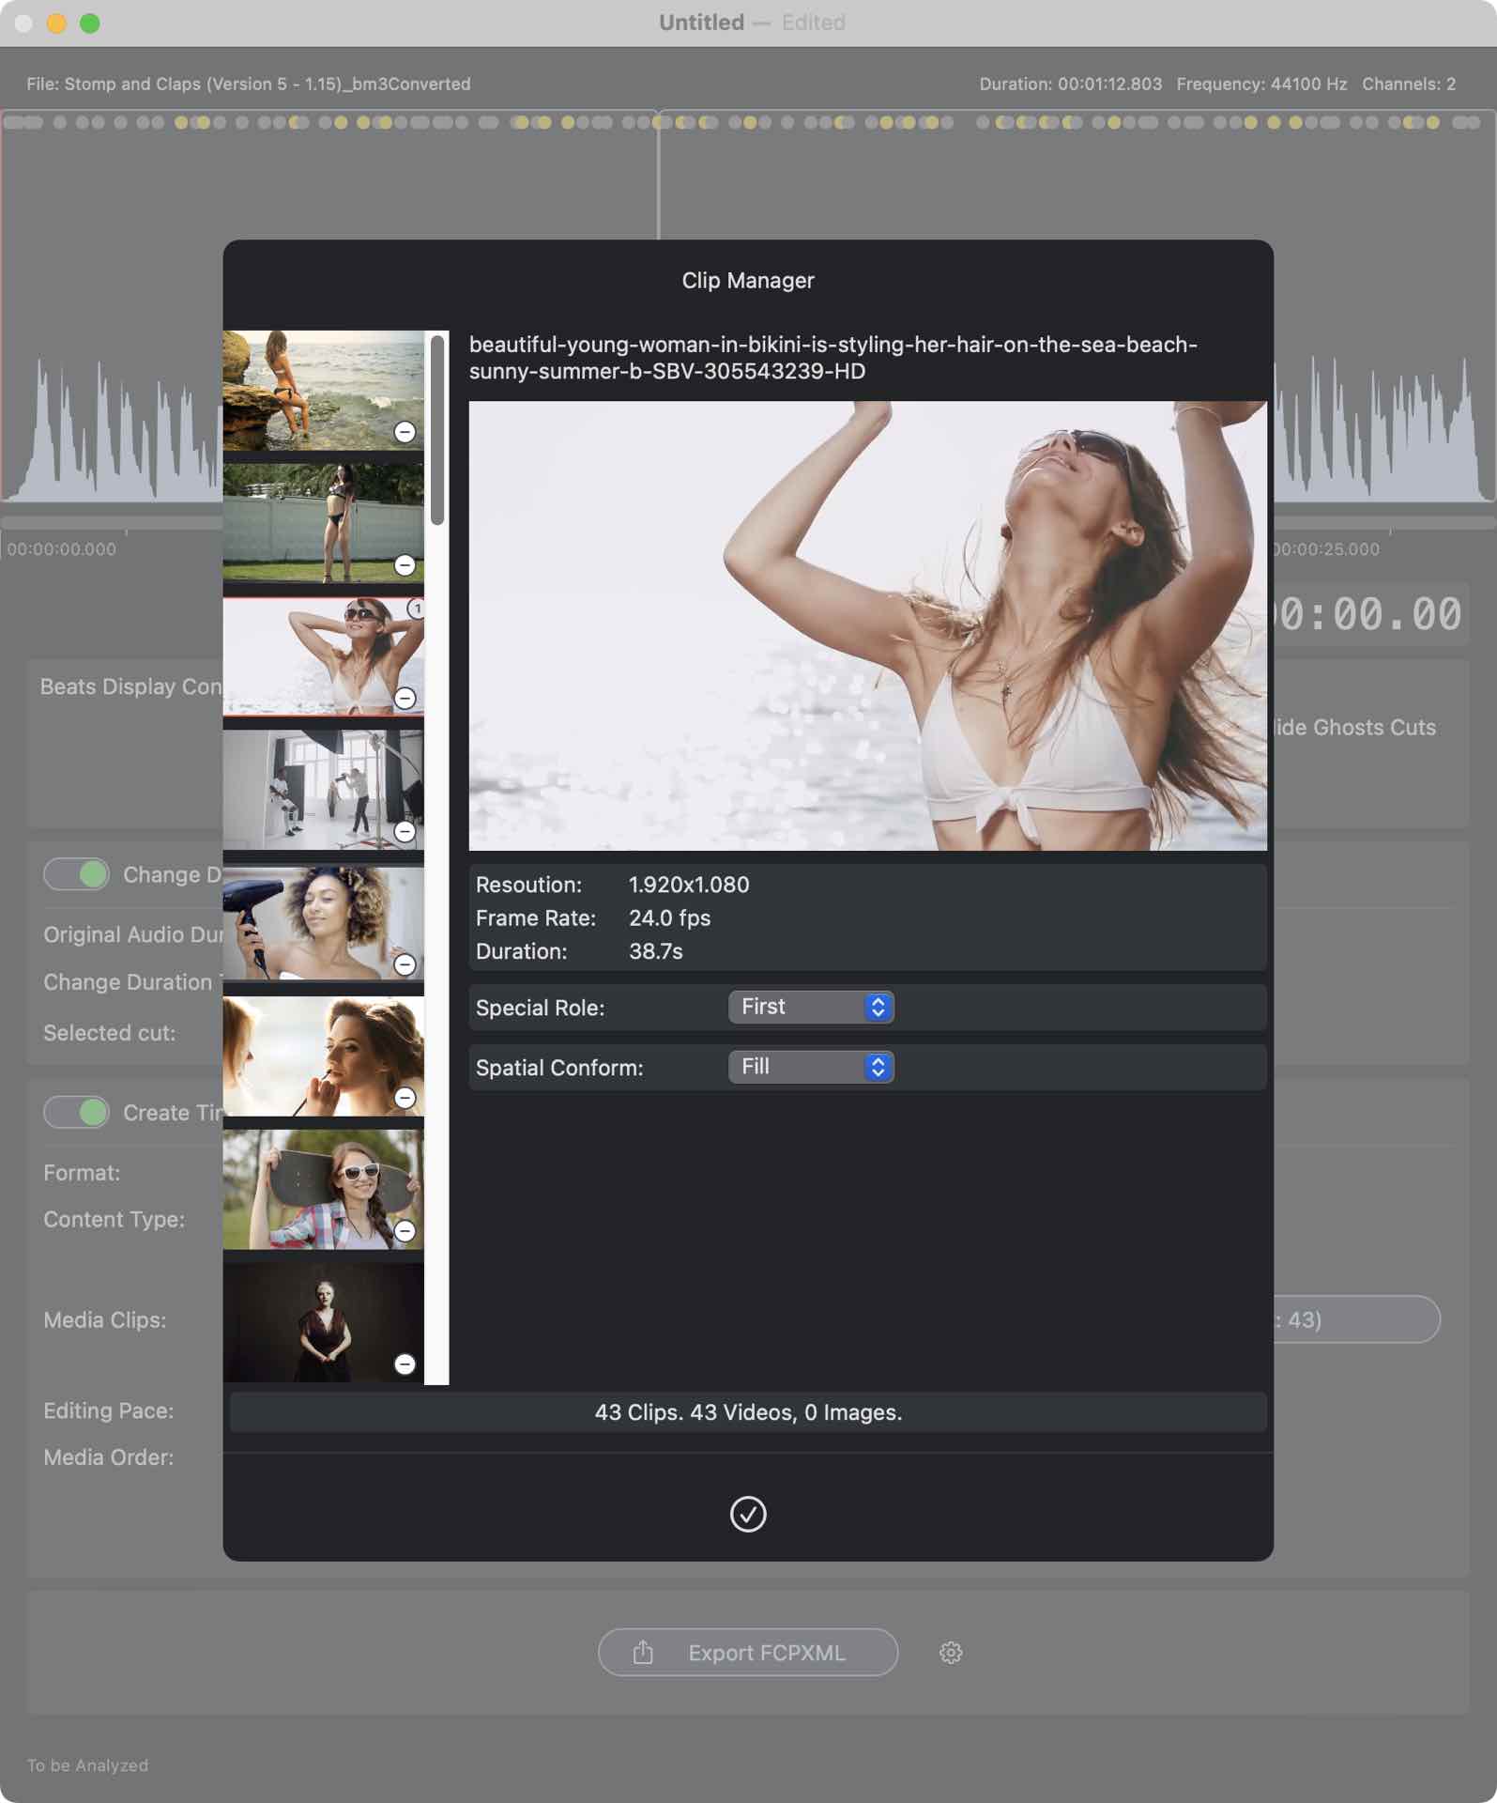Click the Frame Rate value 24.0 fps

click(669, 917)
